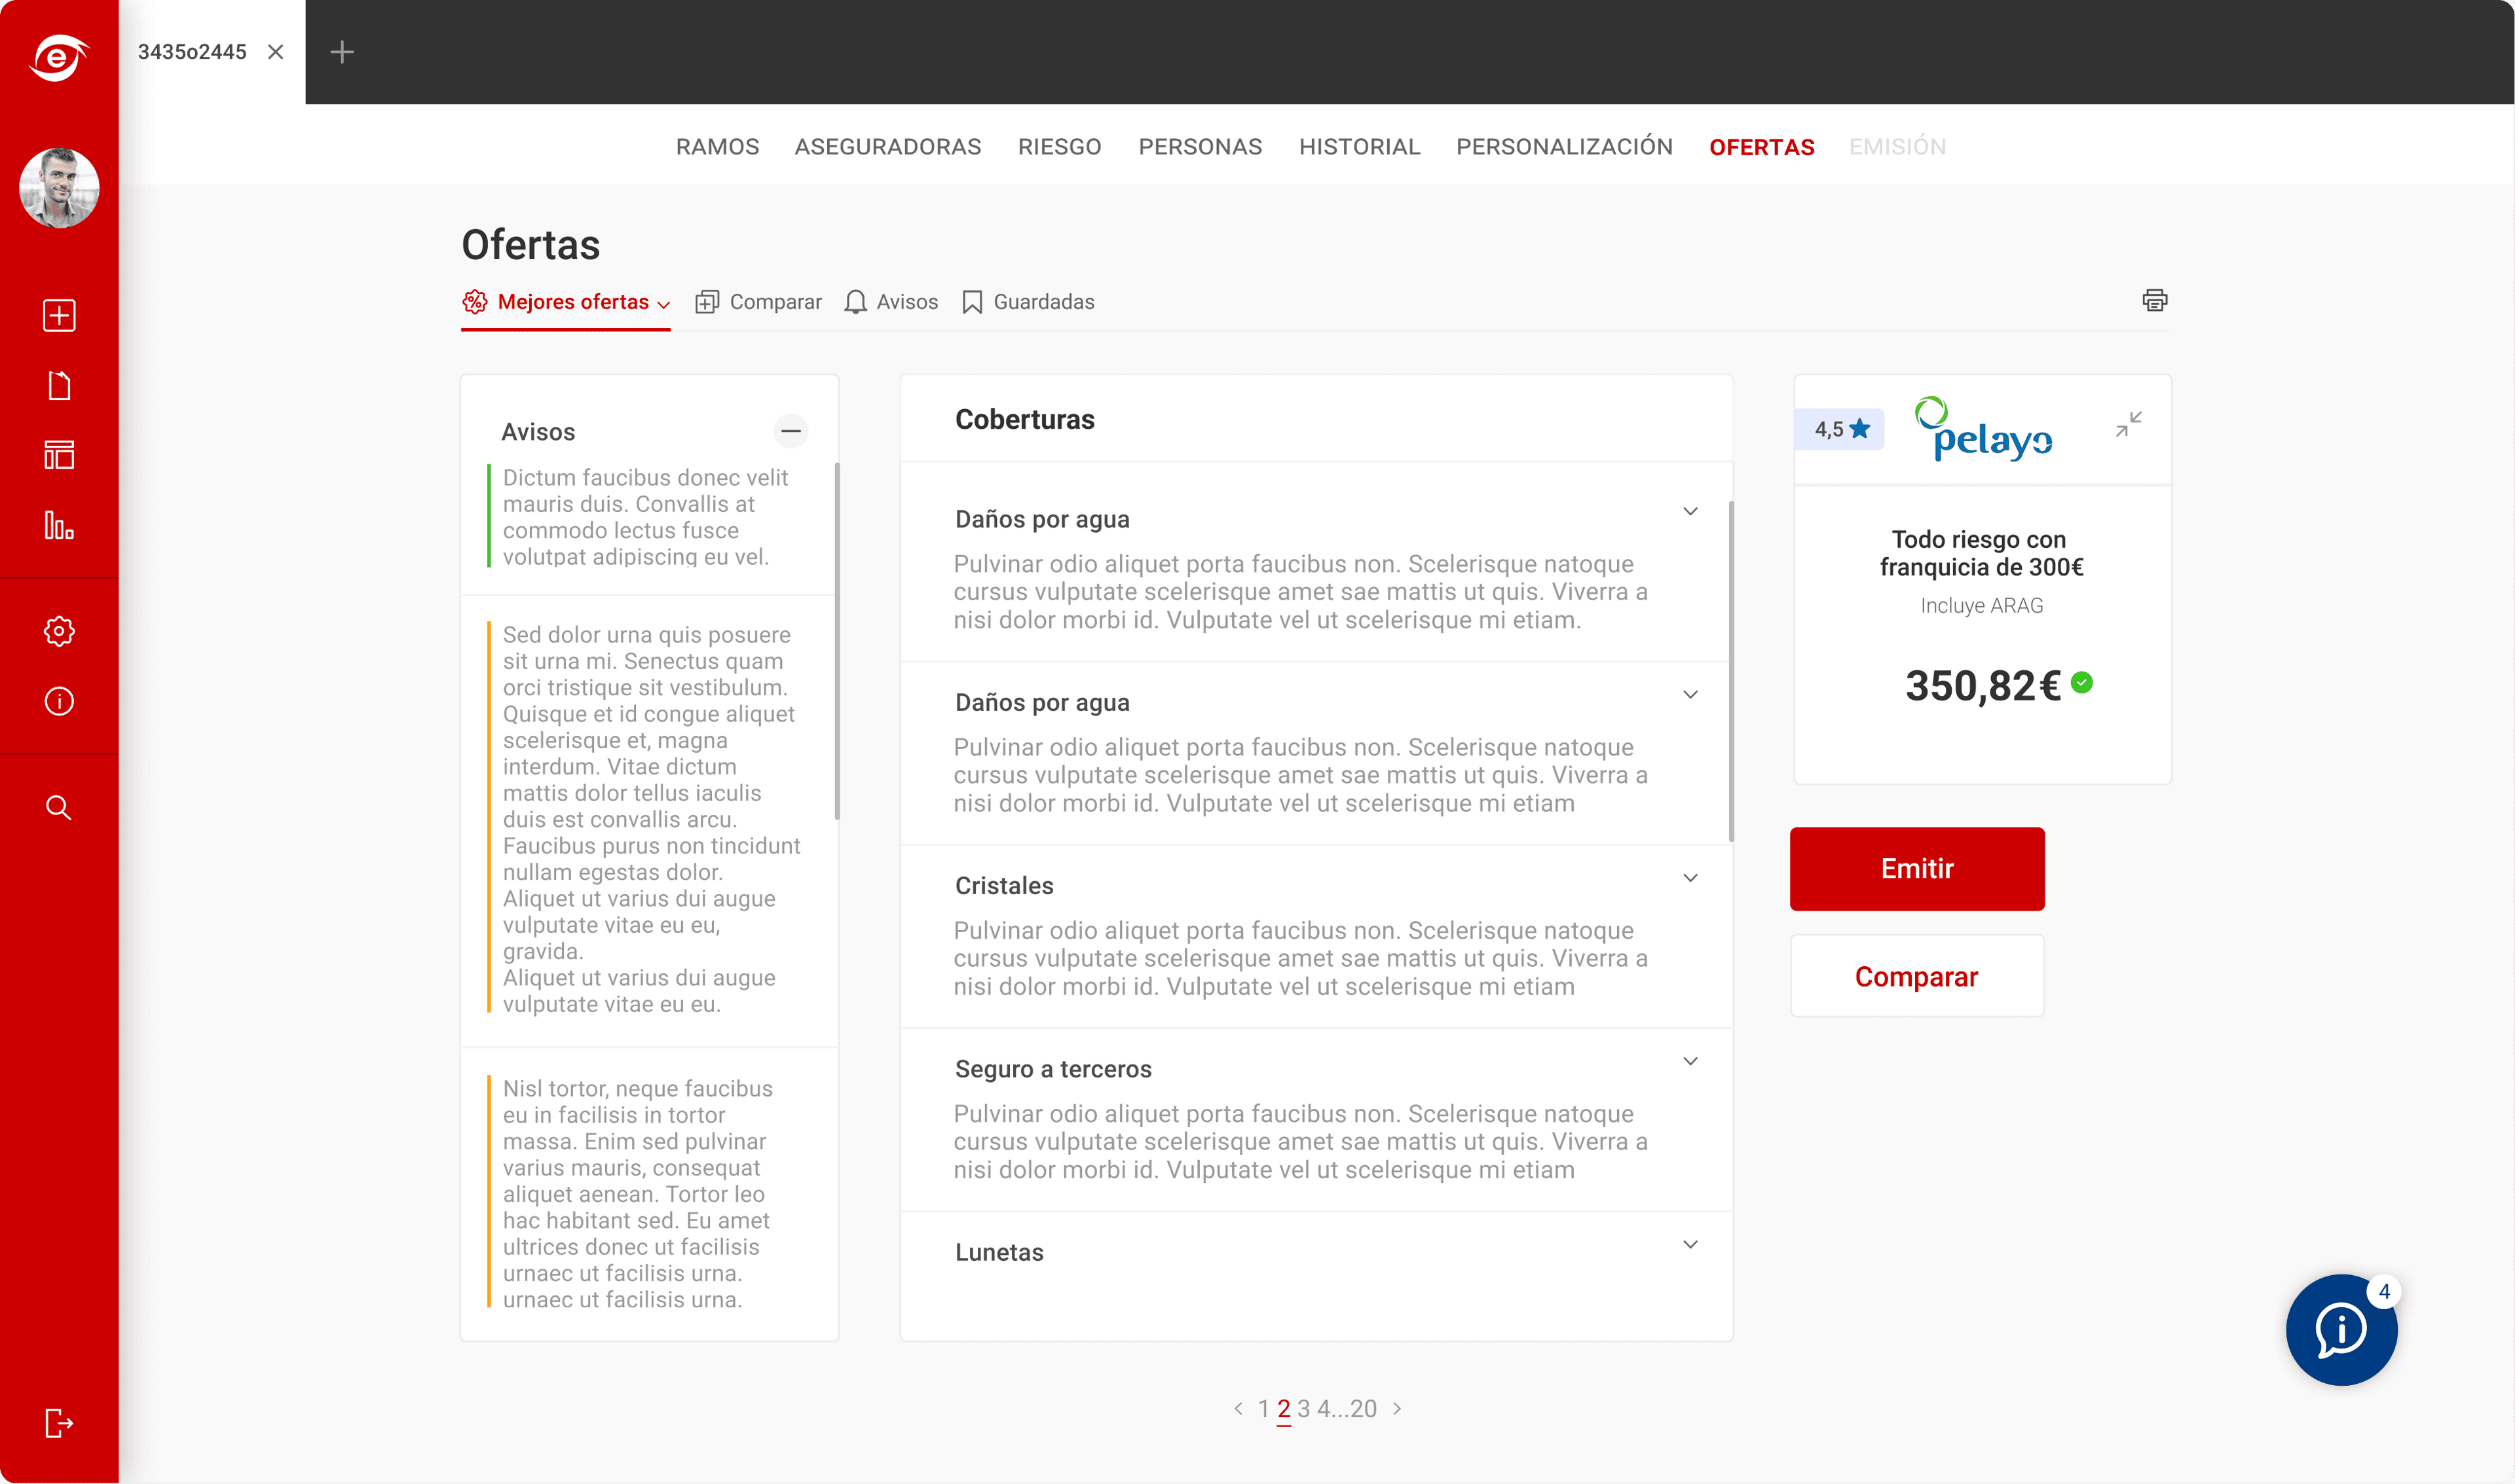Open the bar chart statistics sidebar icon

click(x=59, y=525)
